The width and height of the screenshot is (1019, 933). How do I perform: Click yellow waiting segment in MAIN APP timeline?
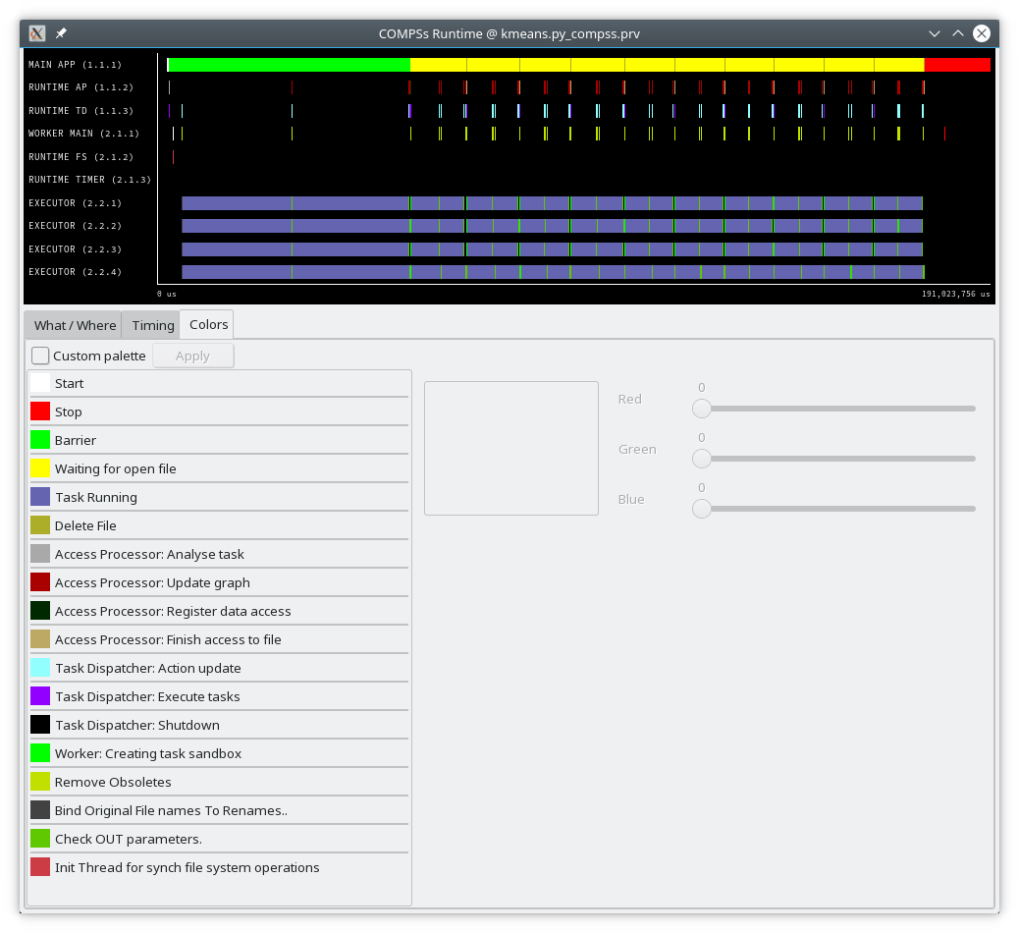tap(668, 65)
